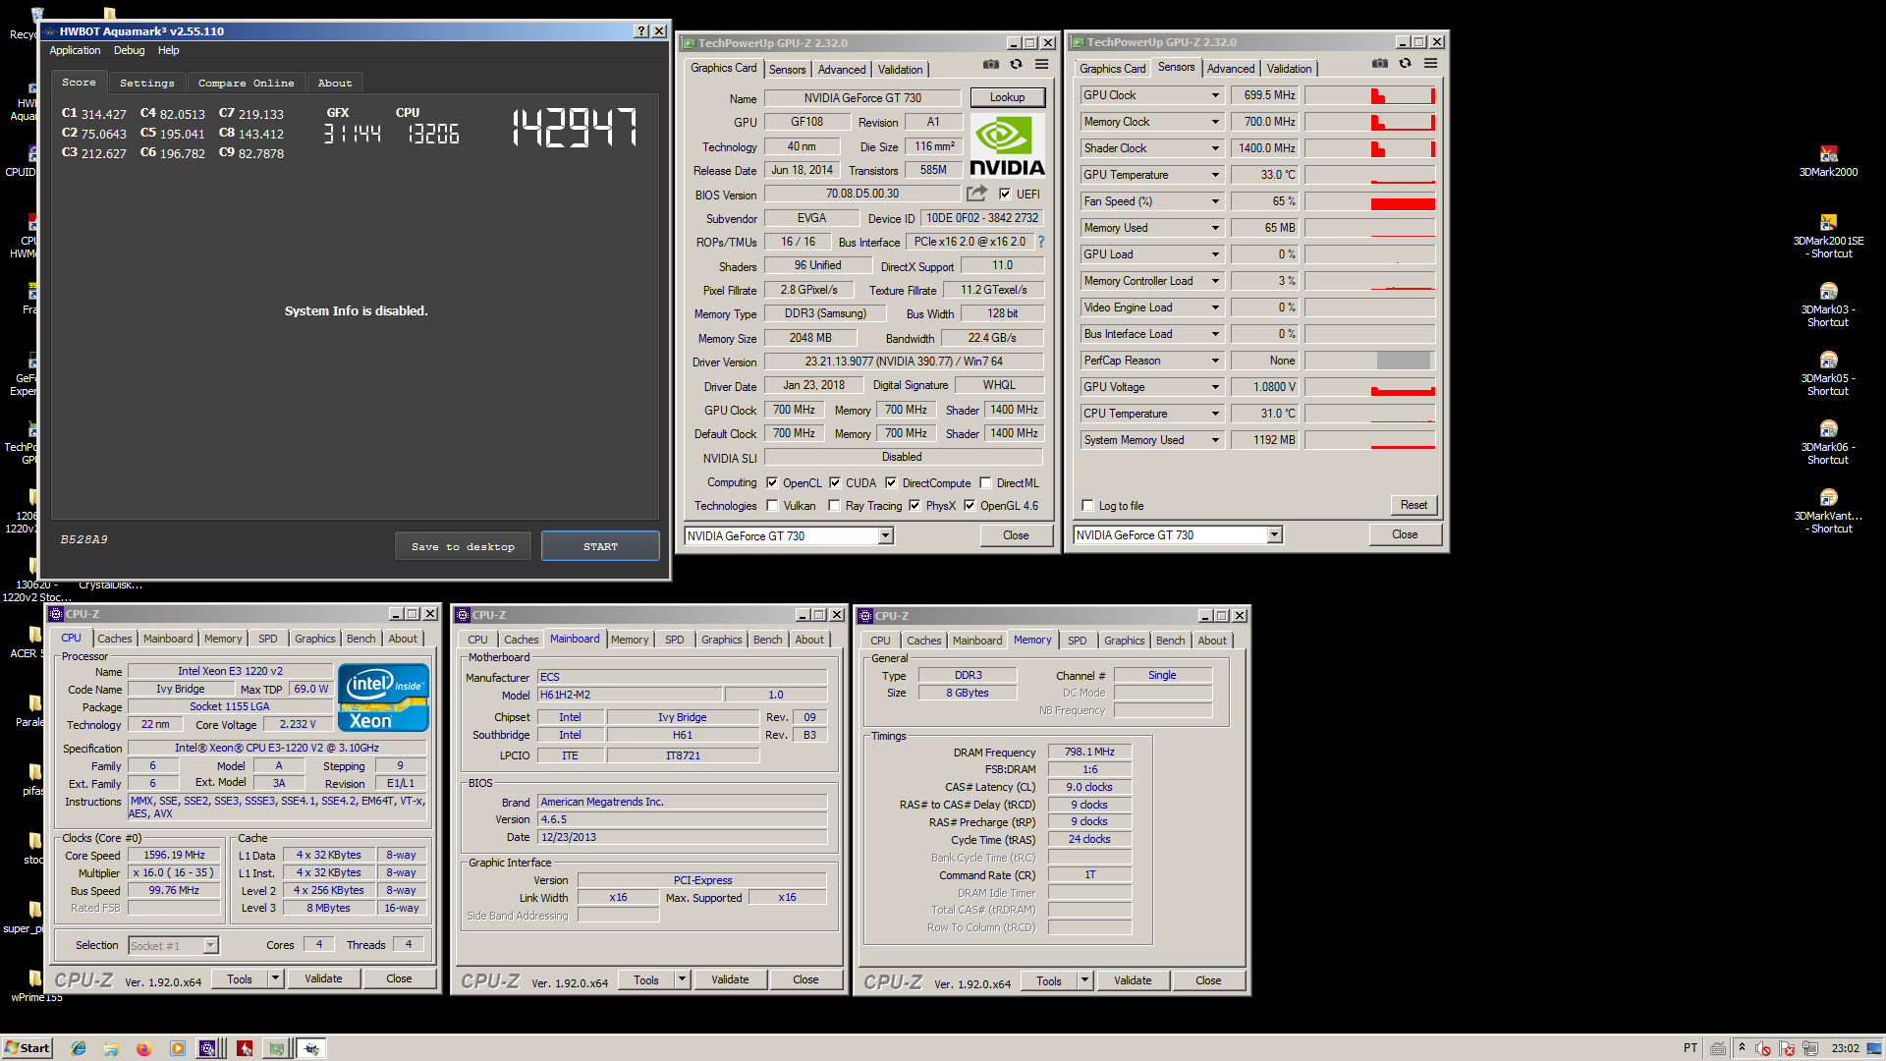Screen dimensions: 1886x1061
Task: Open Windows Media Player taskbar icon
Action: click(x=178, y=1048)
